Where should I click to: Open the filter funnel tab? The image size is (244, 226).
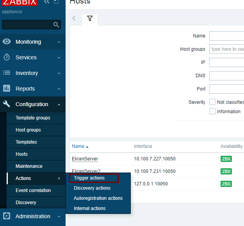[x=90, y=19]
